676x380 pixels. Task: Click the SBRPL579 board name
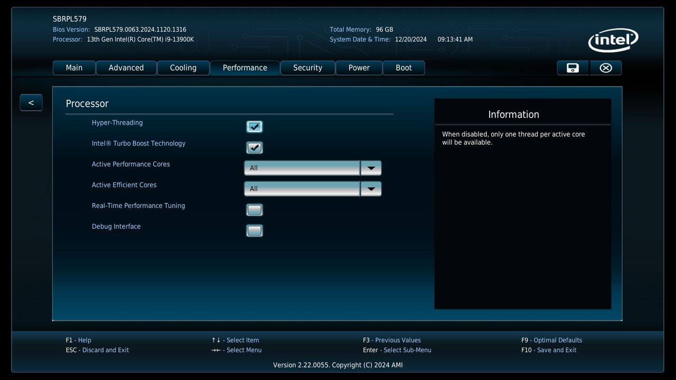[70, 19]
